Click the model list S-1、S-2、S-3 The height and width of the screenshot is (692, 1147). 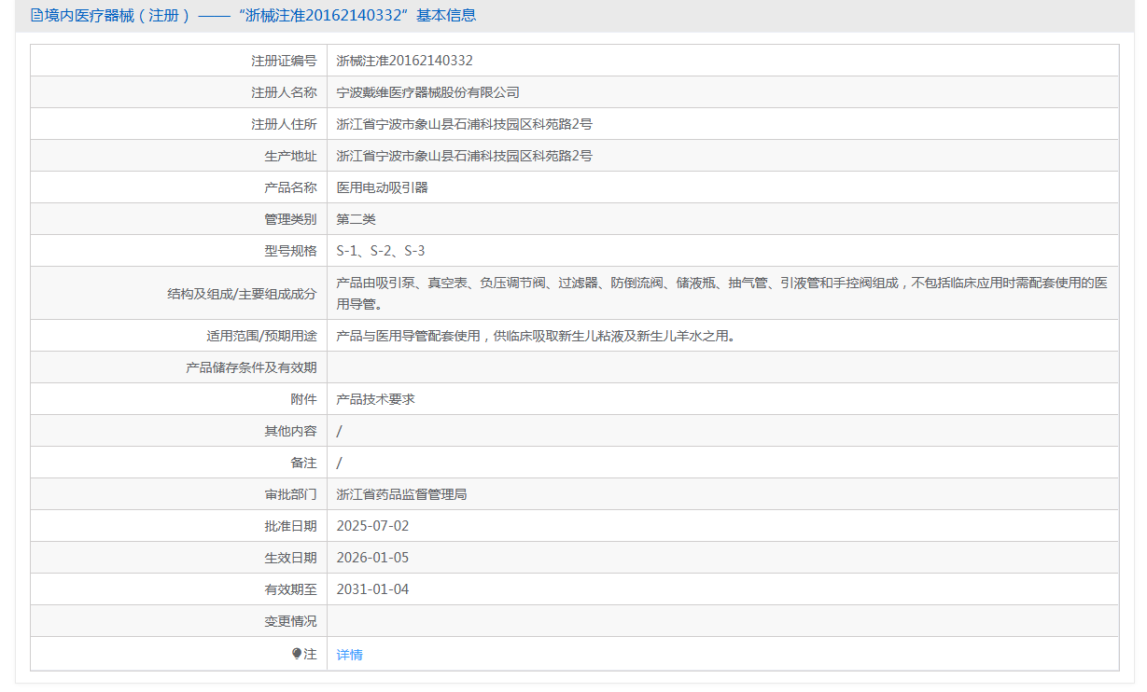click(x=381, y=251)
